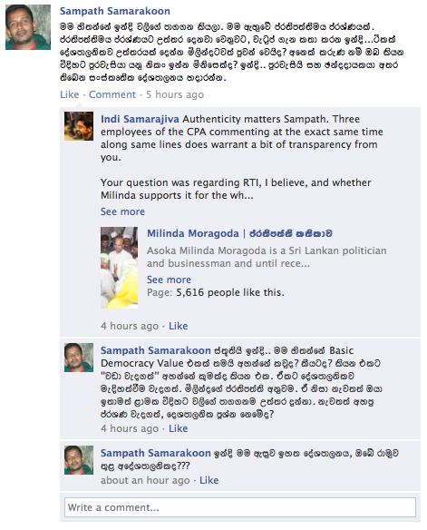The image size is (427, 530).
Task: Like the comment posted about an hour ago
Action: pos(209,480)
